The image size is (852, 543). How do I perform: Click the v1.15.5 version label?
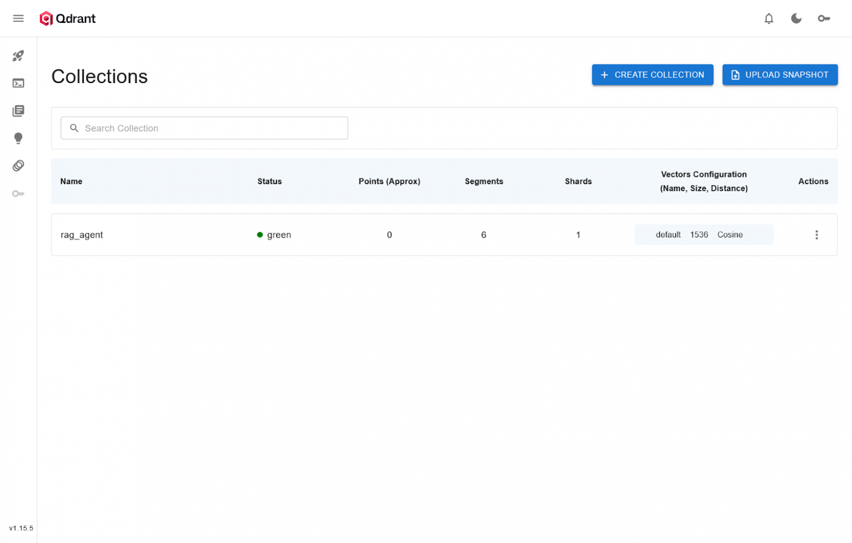(x=21, y=528)
